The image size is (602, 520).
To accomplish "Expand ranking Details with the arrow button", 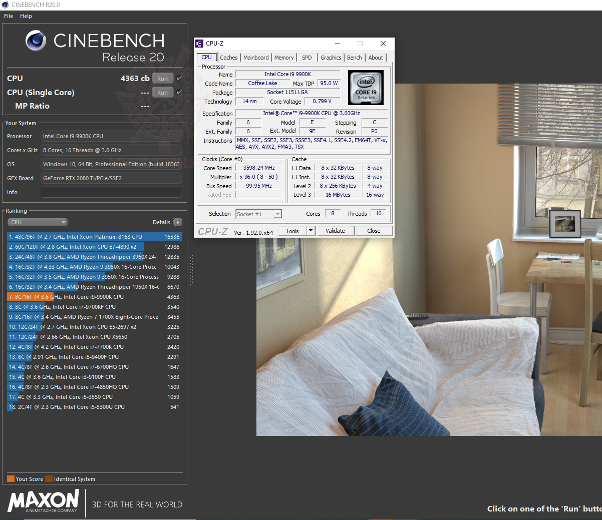I will [178, 222].
